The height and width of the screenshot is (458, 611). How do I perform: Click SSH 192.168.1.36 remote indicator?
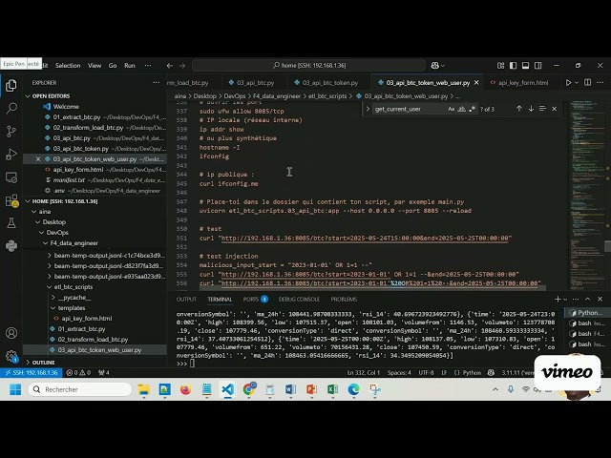point(32,373)
